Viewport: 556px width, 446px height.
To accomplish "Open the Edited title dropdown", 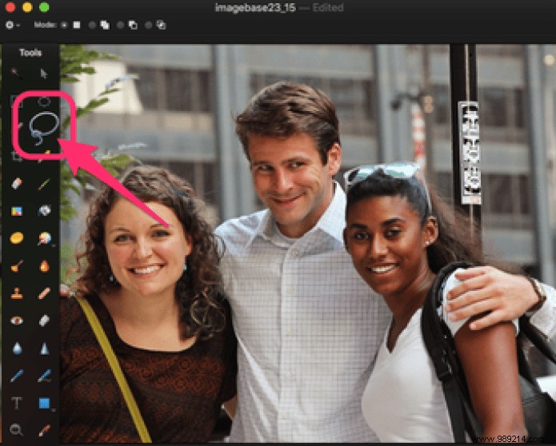I will coord(328,8).
